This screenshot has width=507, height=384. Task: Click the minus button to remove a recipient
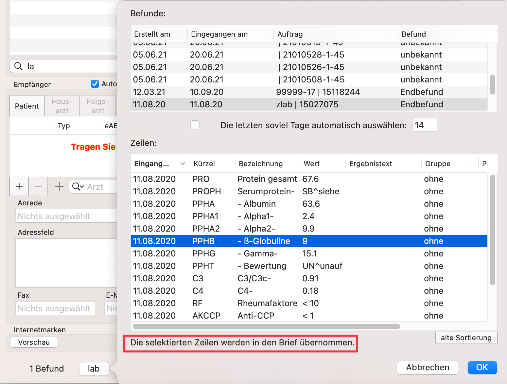coord(38,186)
